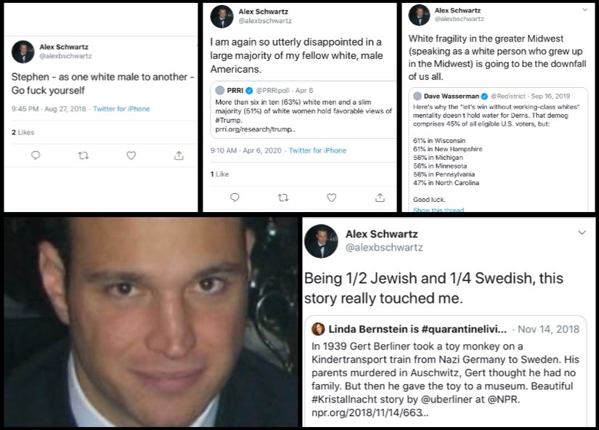Share the Aug 27, 2018 tweet

pos(179,155)
